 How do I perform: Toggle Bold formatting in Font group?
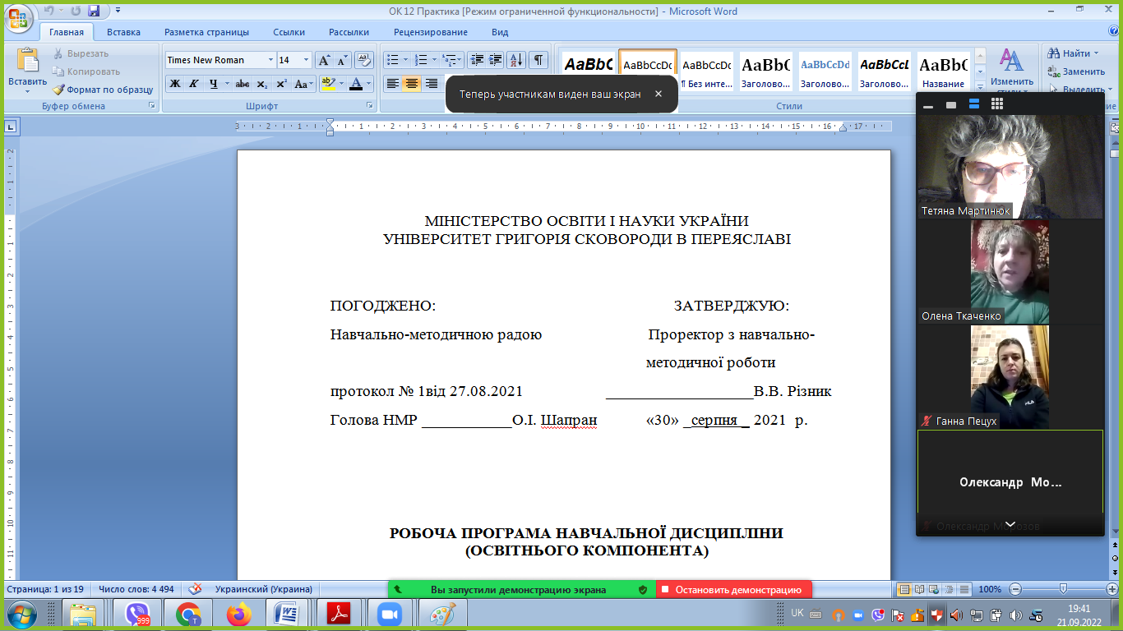tap(175, 84)
